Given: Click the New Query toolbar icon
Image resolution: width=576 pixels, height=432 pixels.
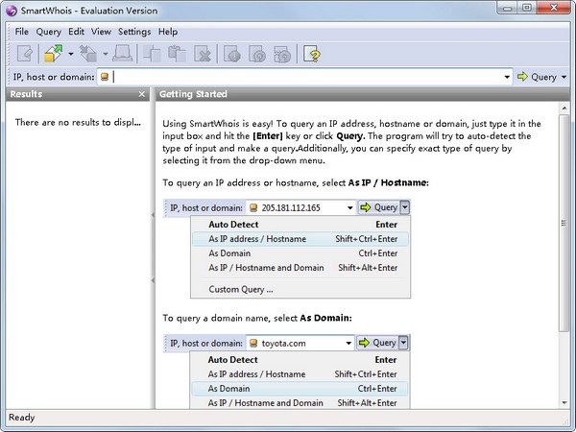Looking at the screenshot, I should tap(24, 54).
